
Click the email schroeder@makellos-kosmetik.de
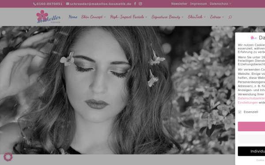[x=98, y=4]
